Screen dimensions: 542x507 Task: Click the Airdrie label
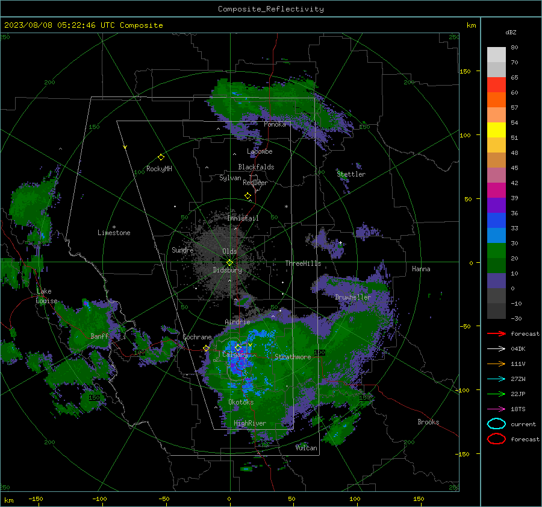coord(237,322)
